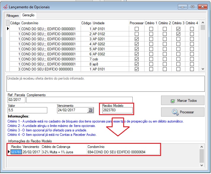
Task: Uncheck Critério 3 checkbox for AP 0102
Action: [178, 34]
